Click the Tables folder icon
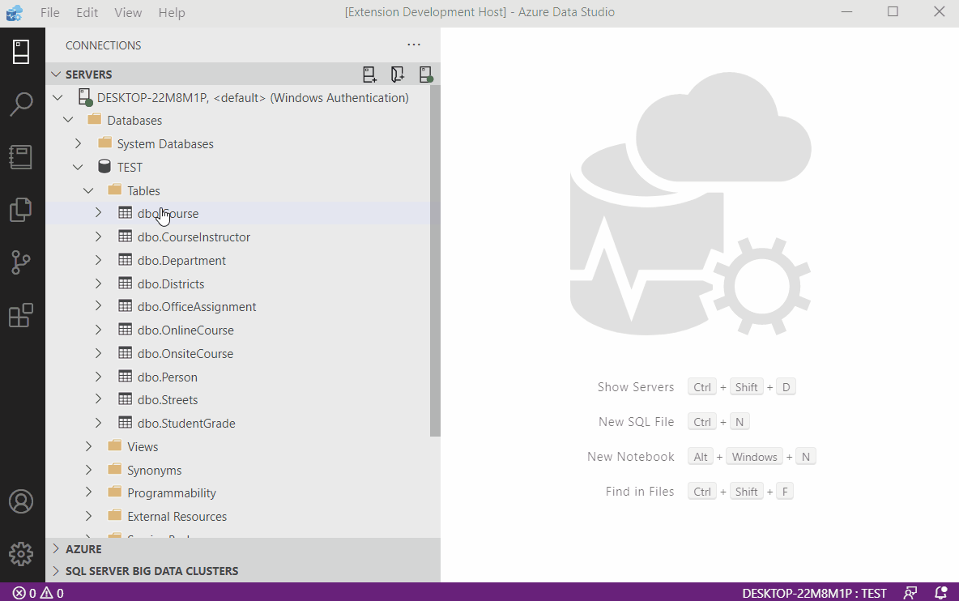This screenshot has width=959, height=601. (114, 190)
